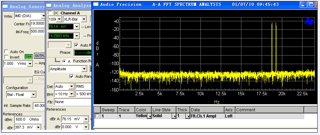Open the generator dBr 387.3 mV units dropdown
This screenshot has height=135, width=320.
click(38, 127)
